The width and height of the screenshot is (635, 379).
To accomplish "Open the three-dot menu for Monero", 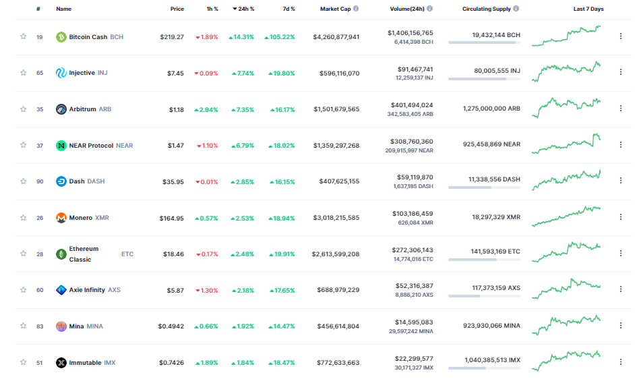I will [620, 217].
